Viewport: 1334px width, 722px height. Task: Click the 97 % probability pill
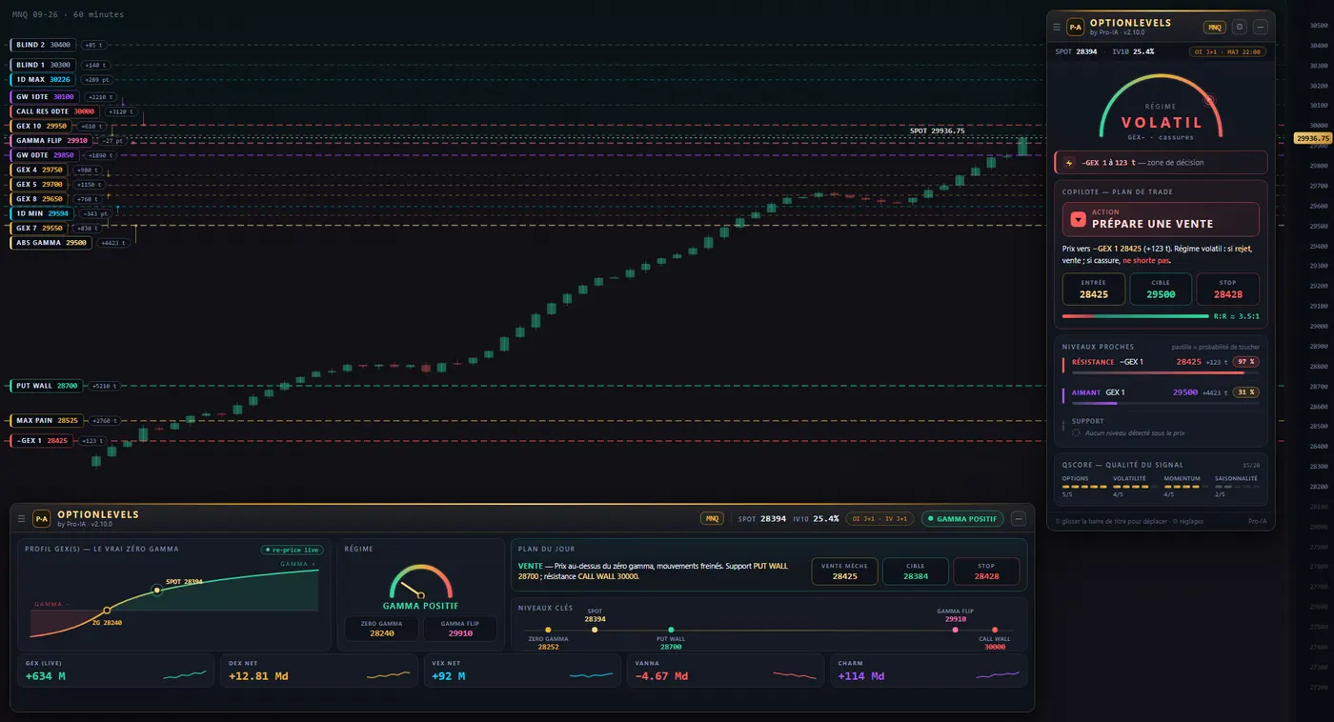1246,362
